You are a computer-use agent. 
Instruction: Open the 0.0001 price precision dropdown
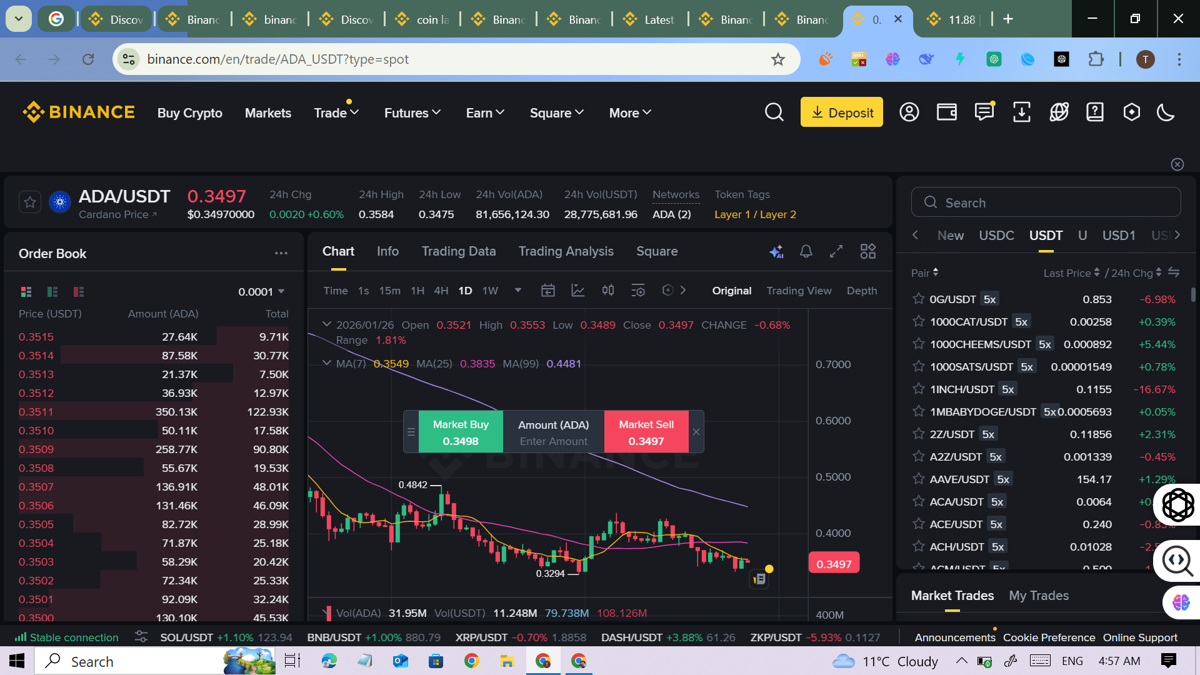[261, 292]
